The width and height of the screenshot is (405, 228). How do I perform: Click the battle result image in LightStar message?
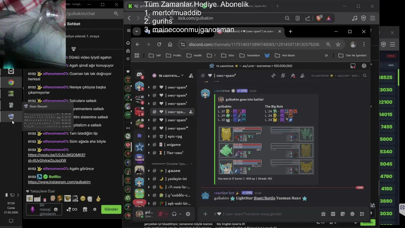point(266,150)
